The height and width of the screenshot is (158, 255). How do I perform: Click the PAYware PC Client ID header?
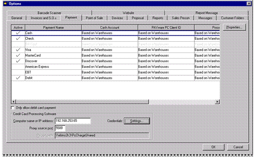pos(166,28)
